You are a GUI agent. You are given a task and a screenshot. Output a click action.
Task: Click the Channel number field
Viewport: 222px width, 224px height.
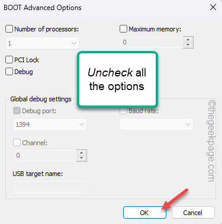pyautogui.click(x=45, y=155)
